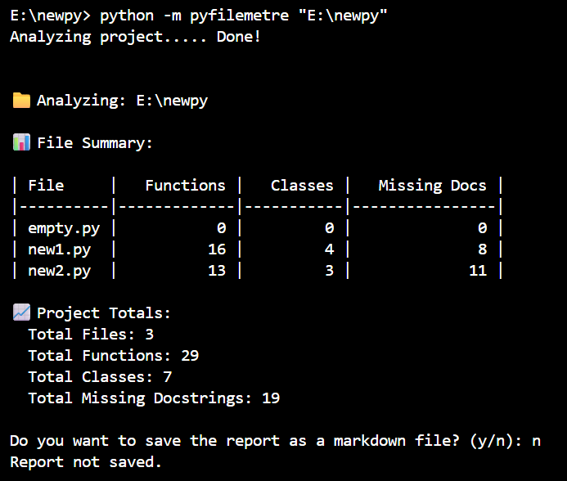Click the 'new1.py' file name
Viewport: 567px width, 481px height.
pos(59,249)
